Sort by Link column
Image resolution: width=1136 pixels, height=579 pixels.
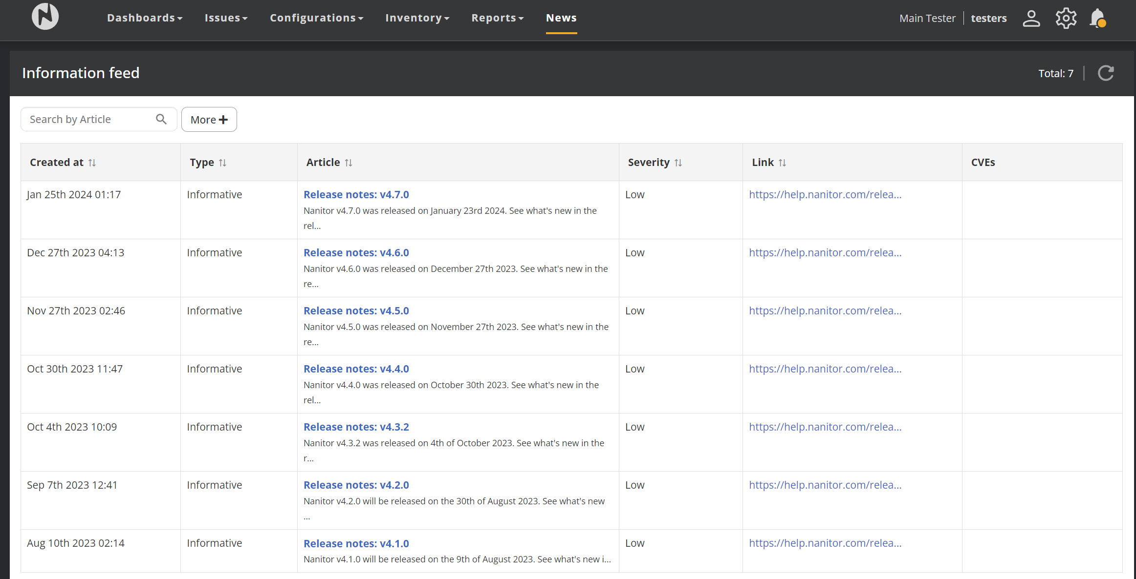tap(782, 163)
